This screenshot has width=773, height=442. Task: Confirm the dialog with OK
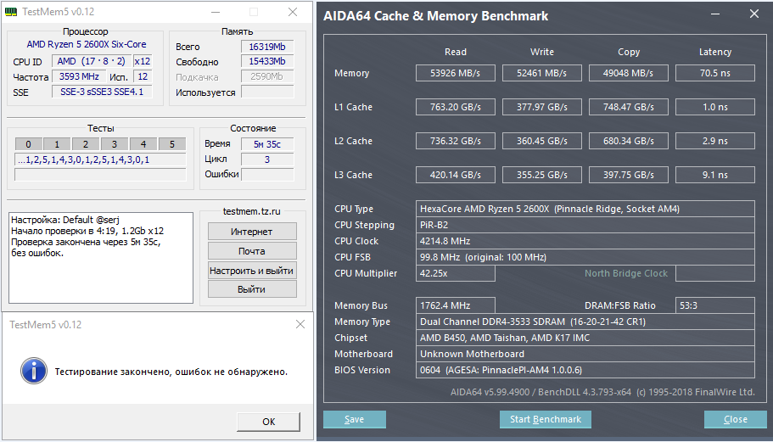[x=268, y=422]
